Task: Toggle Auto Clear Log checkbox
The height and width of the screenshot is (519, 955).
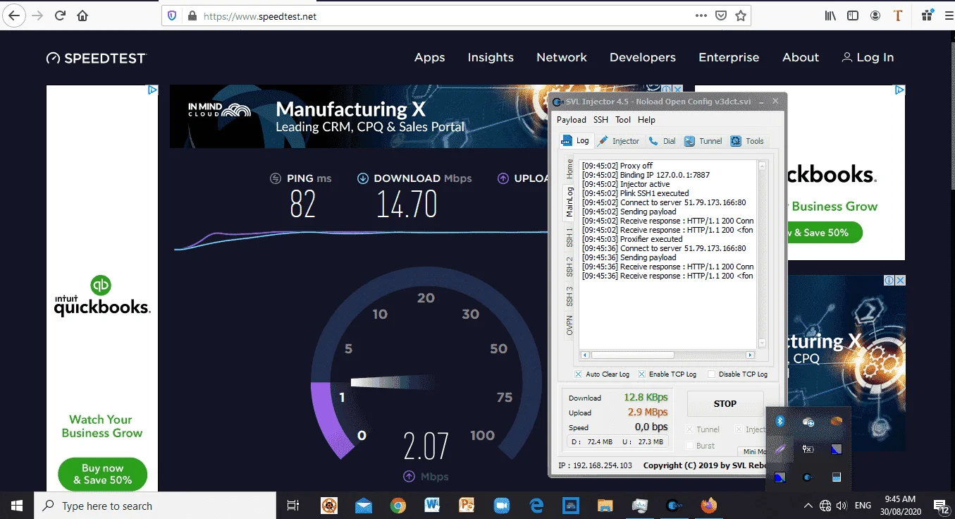Action: [x=578, y=374]
